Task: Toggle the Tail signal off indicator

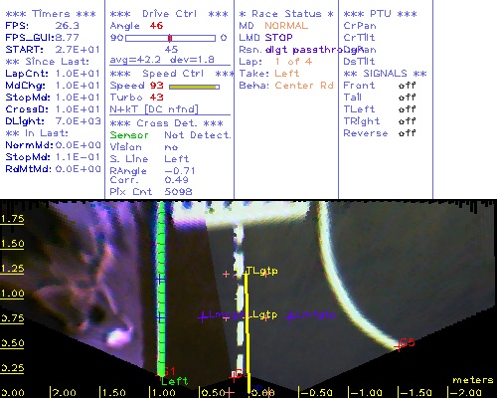Action: (x=407, y=98)
